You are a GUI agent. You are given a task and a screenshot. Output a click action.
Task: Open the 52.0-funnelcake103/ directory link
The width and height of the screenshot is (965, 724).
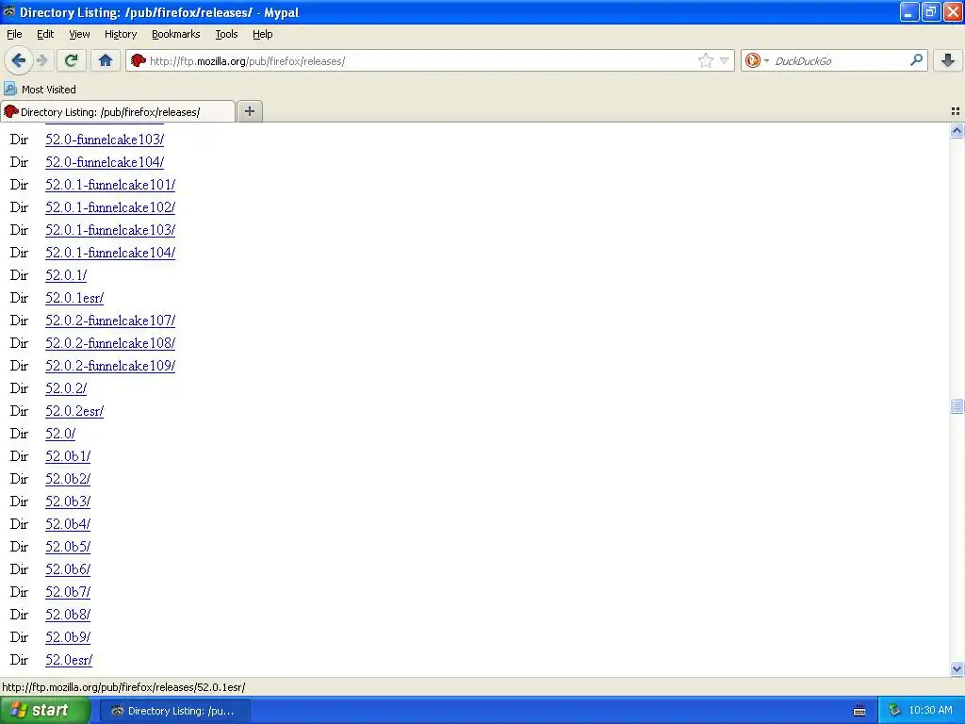tap(105, 140)
